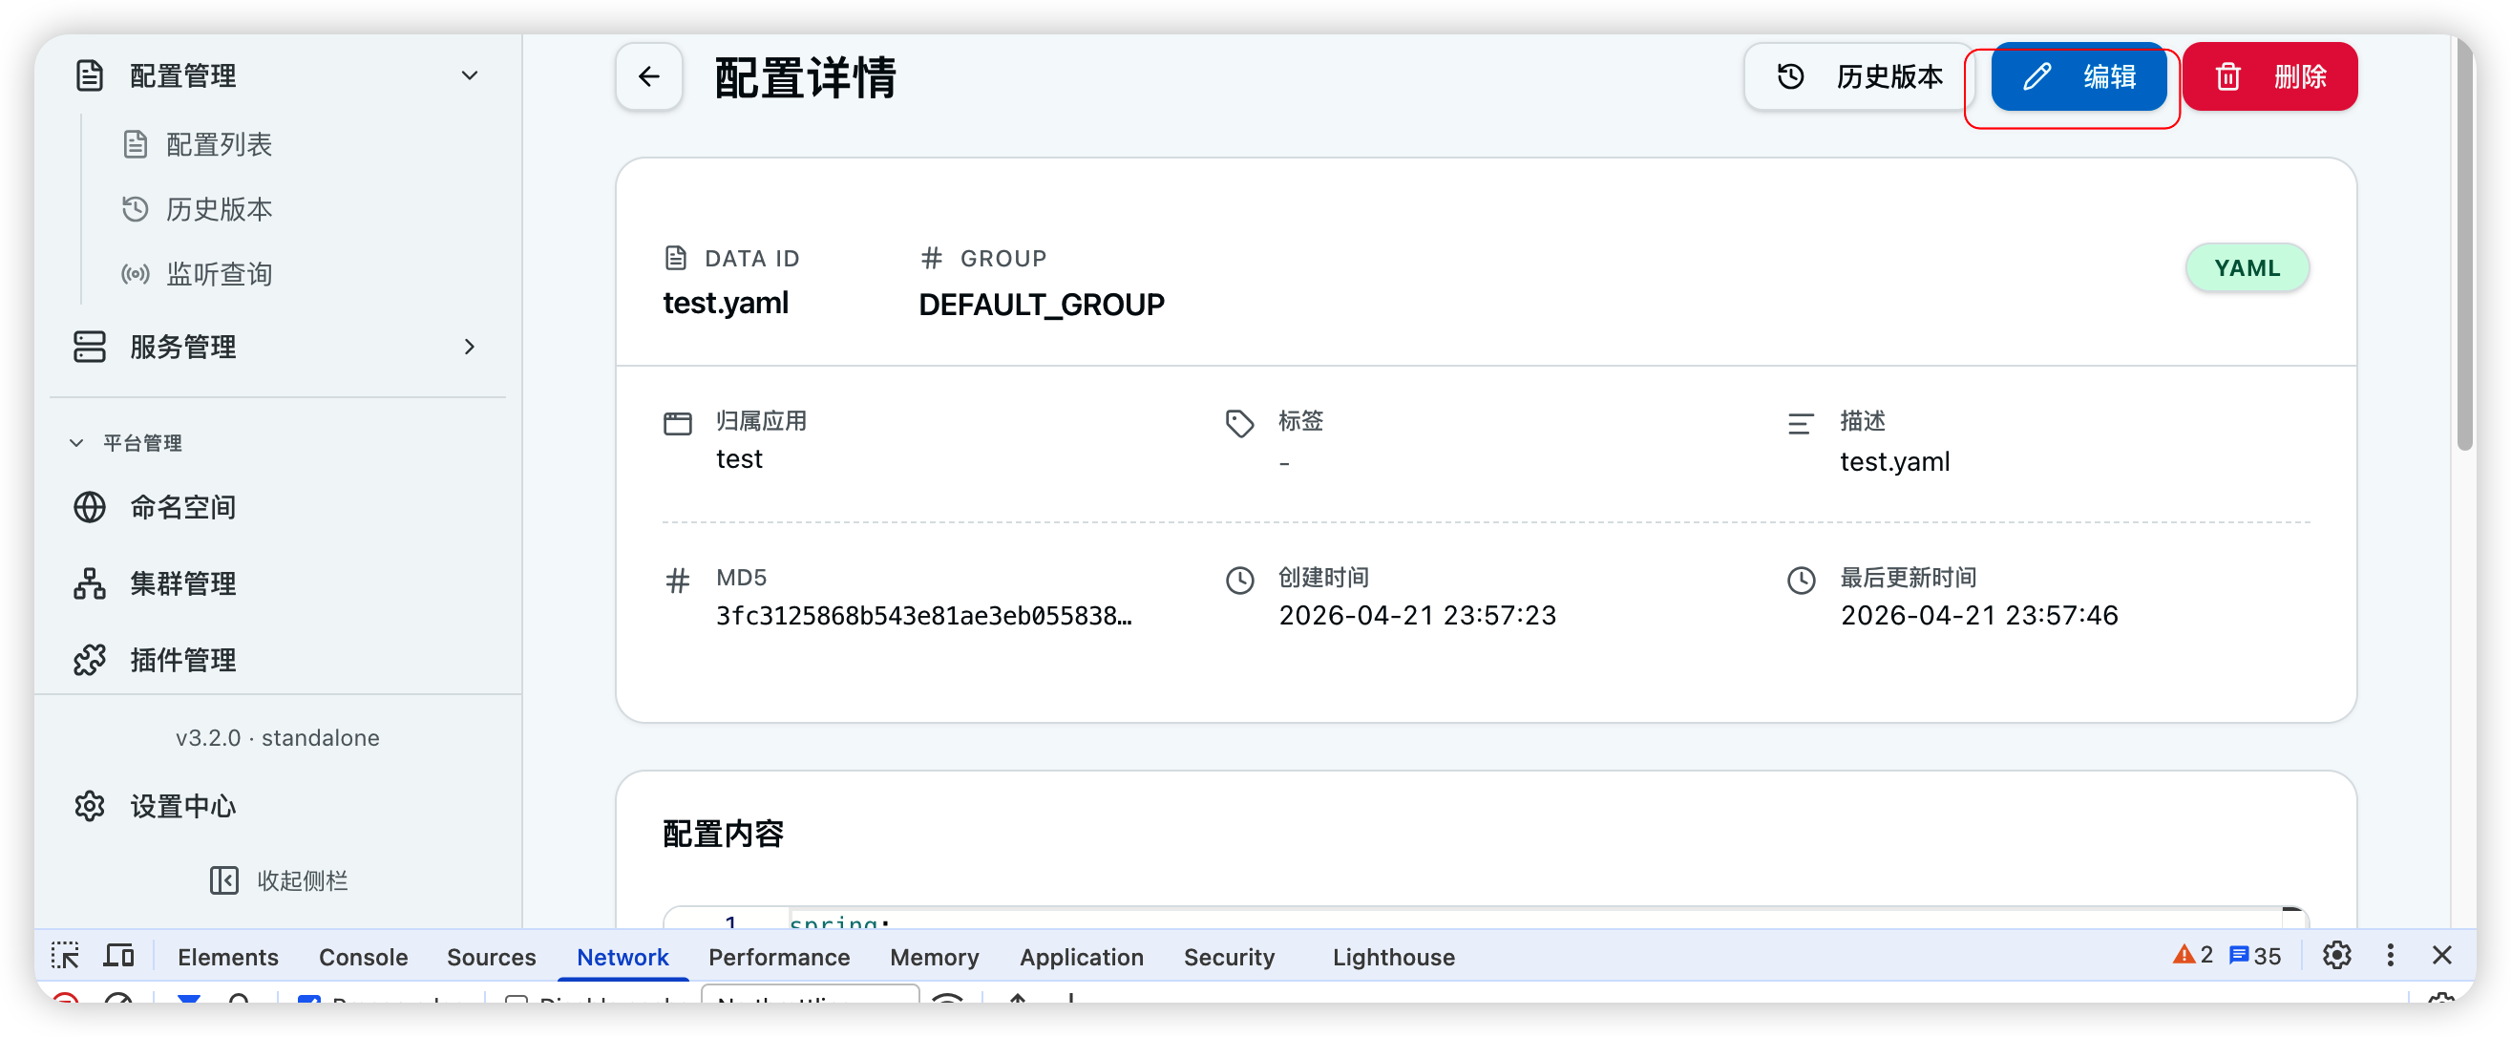
Task: Switch to the Application tab
Action: 1081,958
